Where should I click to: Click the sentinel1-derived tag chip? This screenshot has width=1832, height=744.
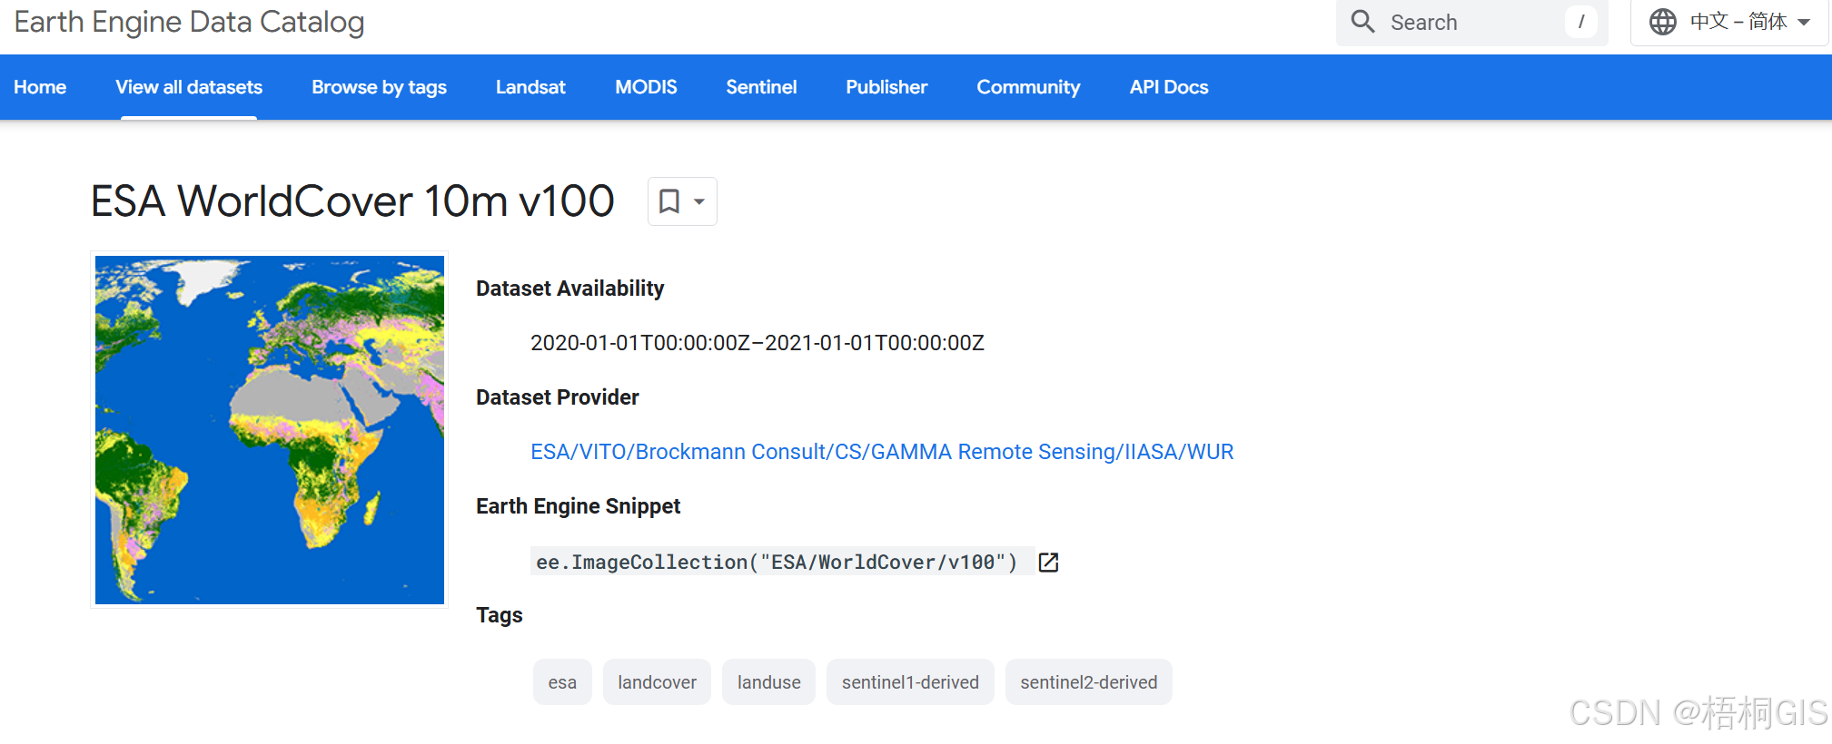[910, 682]
